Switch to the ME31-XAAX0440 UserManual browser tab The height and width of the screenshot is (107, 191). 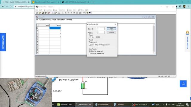(76, 2)
